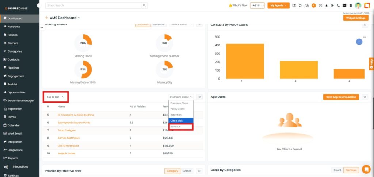Click the cloud download icon
374x177 pixels.
pyautogui.click(x=306, y=5)
